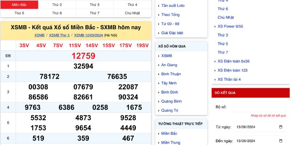Viewport: 291px width, 145px height.
Task: Select the Thứ 2 tab
Action: [x=57, y=5]
